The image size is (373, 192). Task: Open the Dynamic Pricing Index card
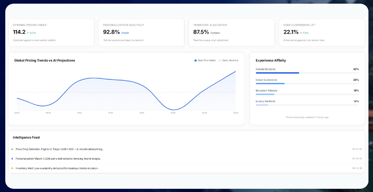[51, 33]
